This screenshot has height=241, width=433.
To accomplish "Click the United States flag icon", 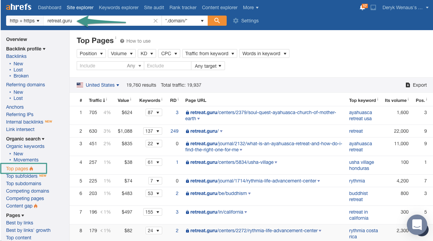I will pyautogui.click(x=80, y=85).
